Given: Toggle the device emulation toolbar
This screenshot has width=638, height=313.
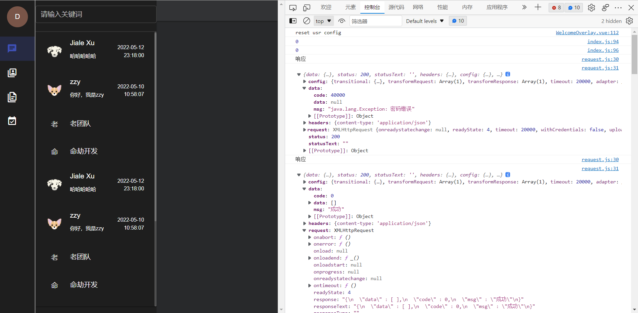Looking at the screenshot, I should click(307, 7).
